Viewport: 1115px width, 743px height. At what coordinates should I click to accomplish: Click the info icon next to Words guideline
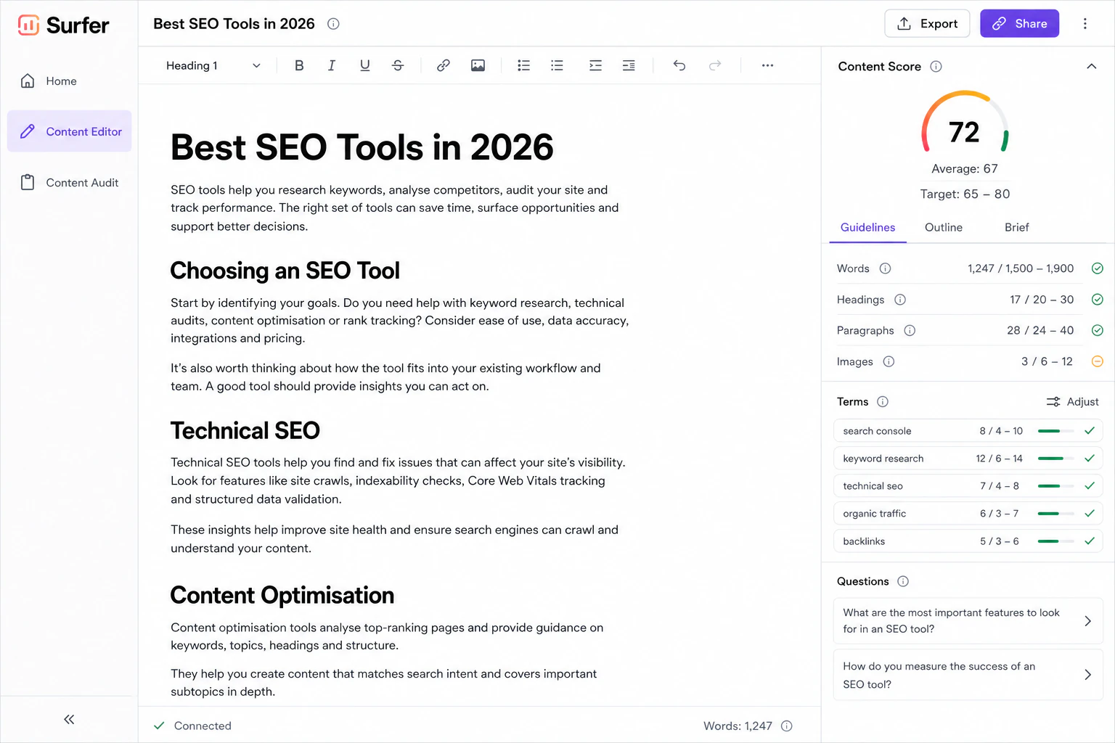[886, 268]
